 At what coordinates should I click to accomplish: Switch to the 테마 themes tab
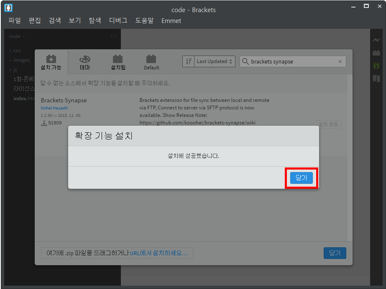click(85, 62)
